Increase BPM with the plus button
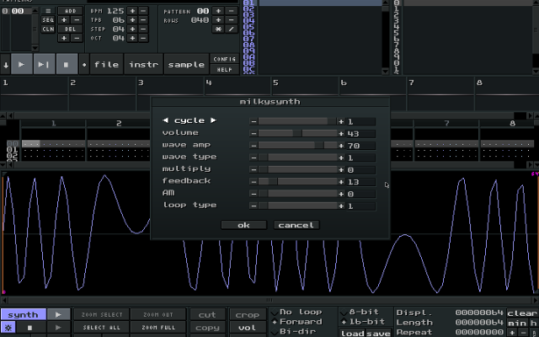This screenshot has height=337, width=539. [x=132, y=11]
